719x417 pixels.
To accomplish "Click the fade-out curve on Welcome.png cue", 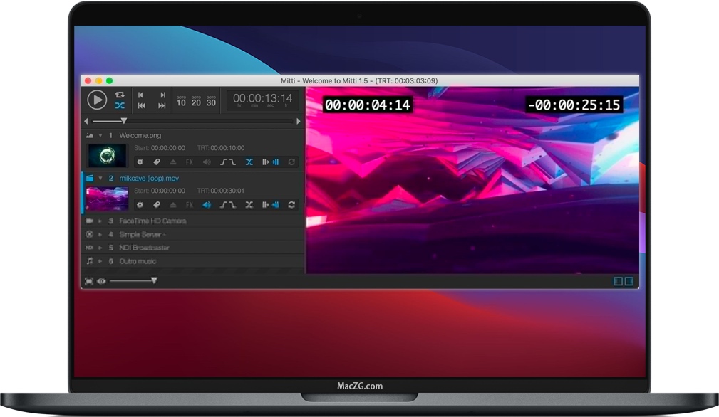I will pyautogui.click(x=232, y=162).
